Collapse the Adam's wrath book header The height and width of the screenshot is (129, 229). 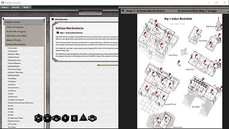click(x=24, y=22)
